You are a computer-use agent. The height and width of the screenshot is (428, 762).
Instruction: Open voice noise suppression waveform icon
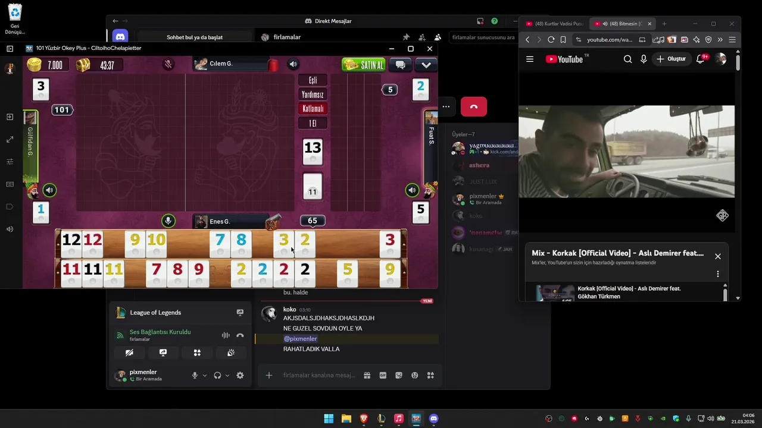[x=226, y=335]
